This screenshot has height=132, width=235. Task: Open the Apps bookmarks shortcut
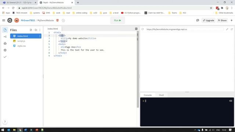click(6, 13)
